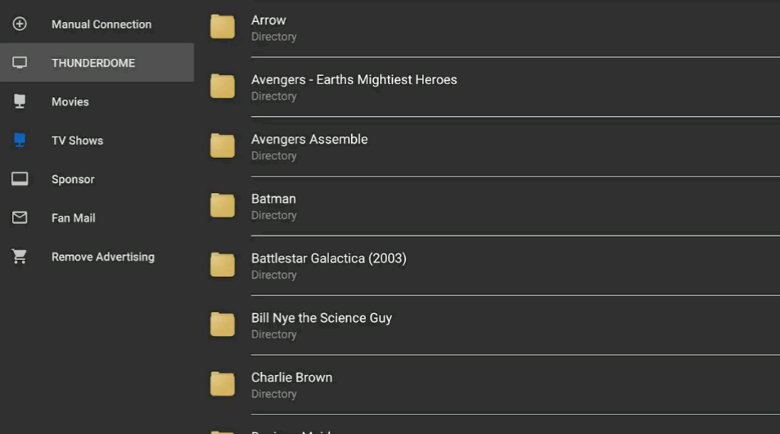Click the Movies network share icon
The height and width of the screenshot is (434, 780).
point(20,101)
